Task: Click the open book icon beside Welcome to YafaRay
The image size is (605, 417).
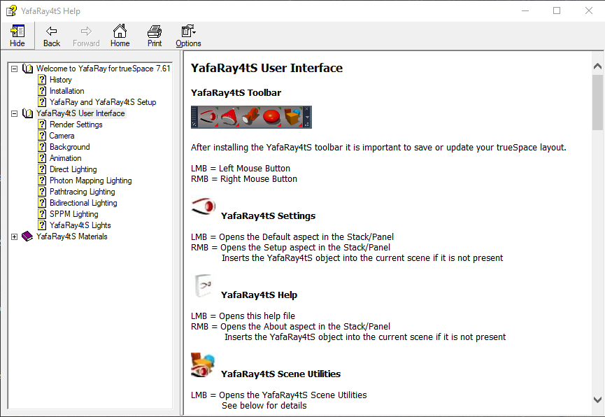Action: pos(27,69)
